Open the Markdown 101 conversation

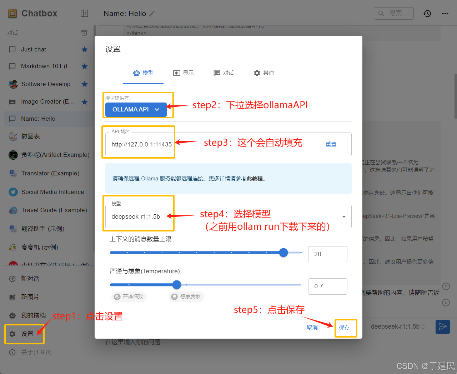click(48, 66)
